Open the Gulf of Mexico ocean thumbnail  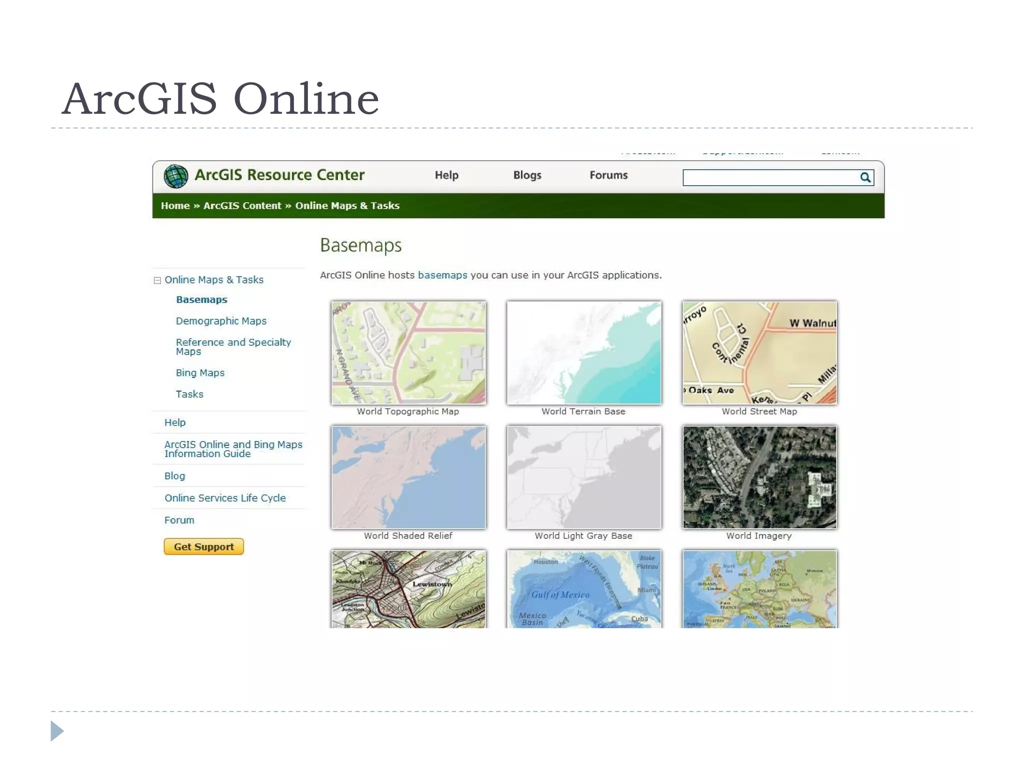pyautogui.click(x=584, y=589)
